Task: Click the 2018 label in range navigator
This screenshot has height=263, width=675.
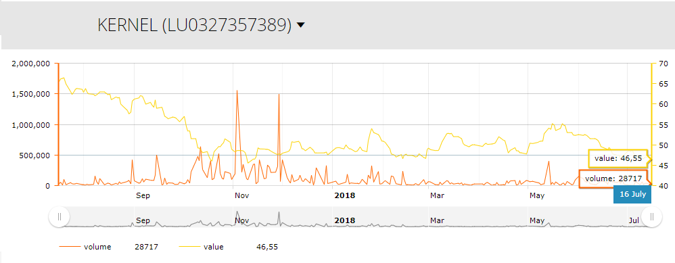Action: [x=345, y=220]
